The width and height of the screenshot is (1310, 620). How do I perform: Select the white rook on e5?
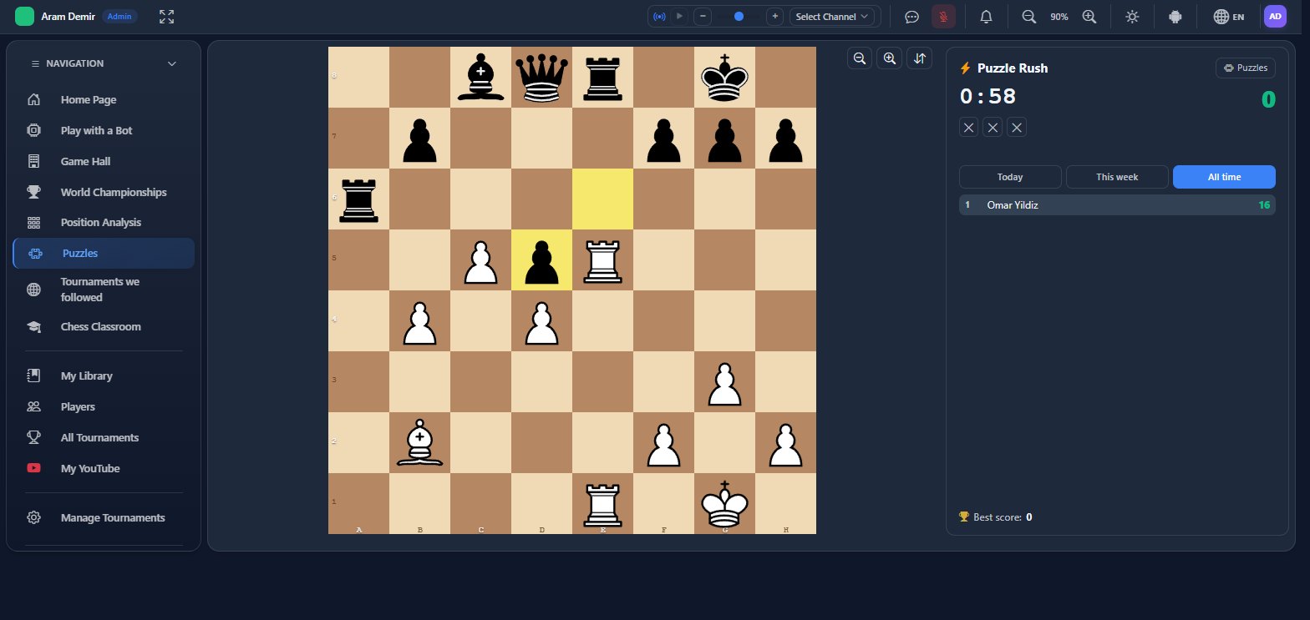point(602,260)
